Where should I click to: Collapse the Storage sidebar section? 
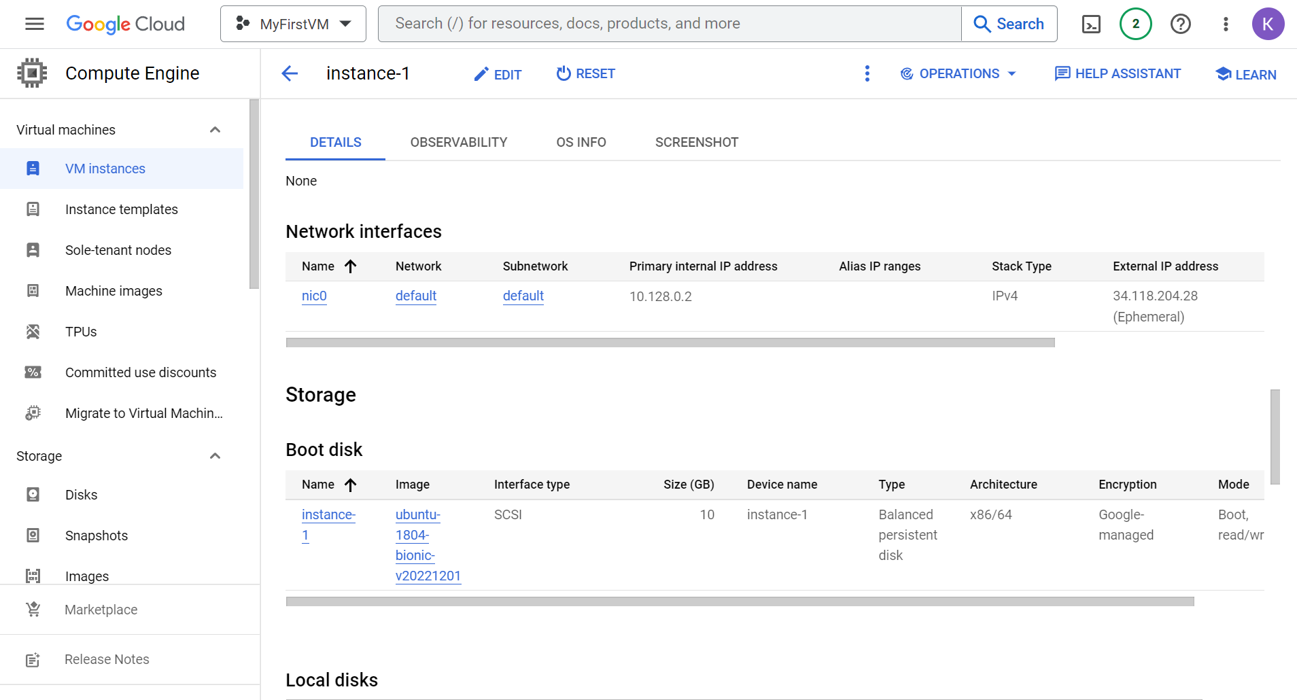pyautogui.click(x=215, y=456)
